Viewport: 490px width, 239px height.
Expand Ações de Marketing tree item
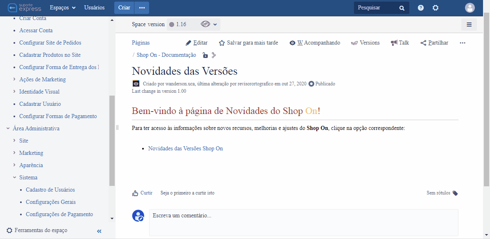pyautogui.click(x=14, y=79)
